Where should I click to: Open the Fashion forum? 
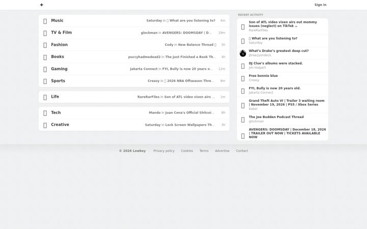[59, 45]
